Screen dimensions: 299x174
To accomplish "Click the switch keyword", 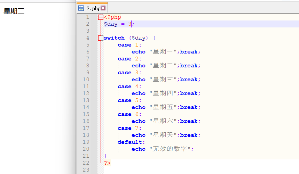I will point(114,38).
